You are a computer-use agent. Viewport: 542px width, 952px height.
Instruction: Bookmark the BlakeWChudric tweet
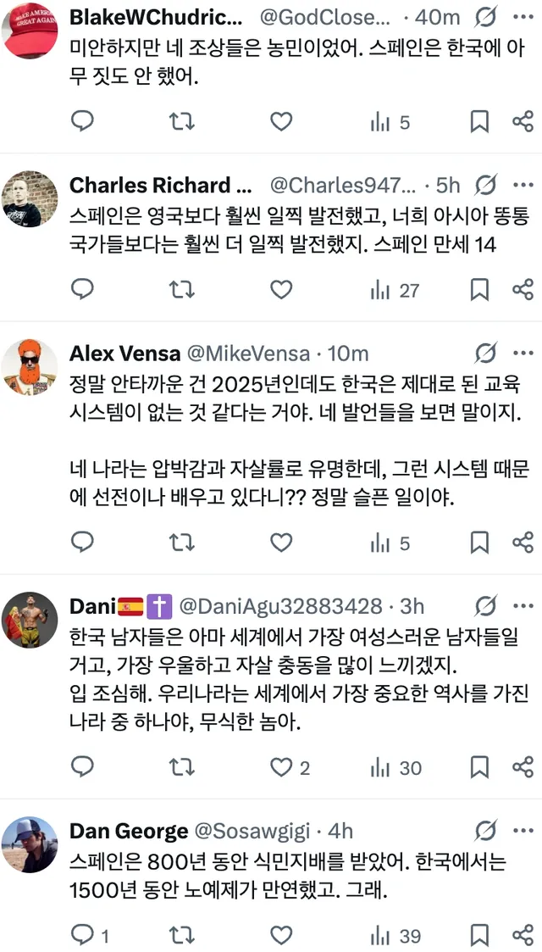(x=479, y=122)
